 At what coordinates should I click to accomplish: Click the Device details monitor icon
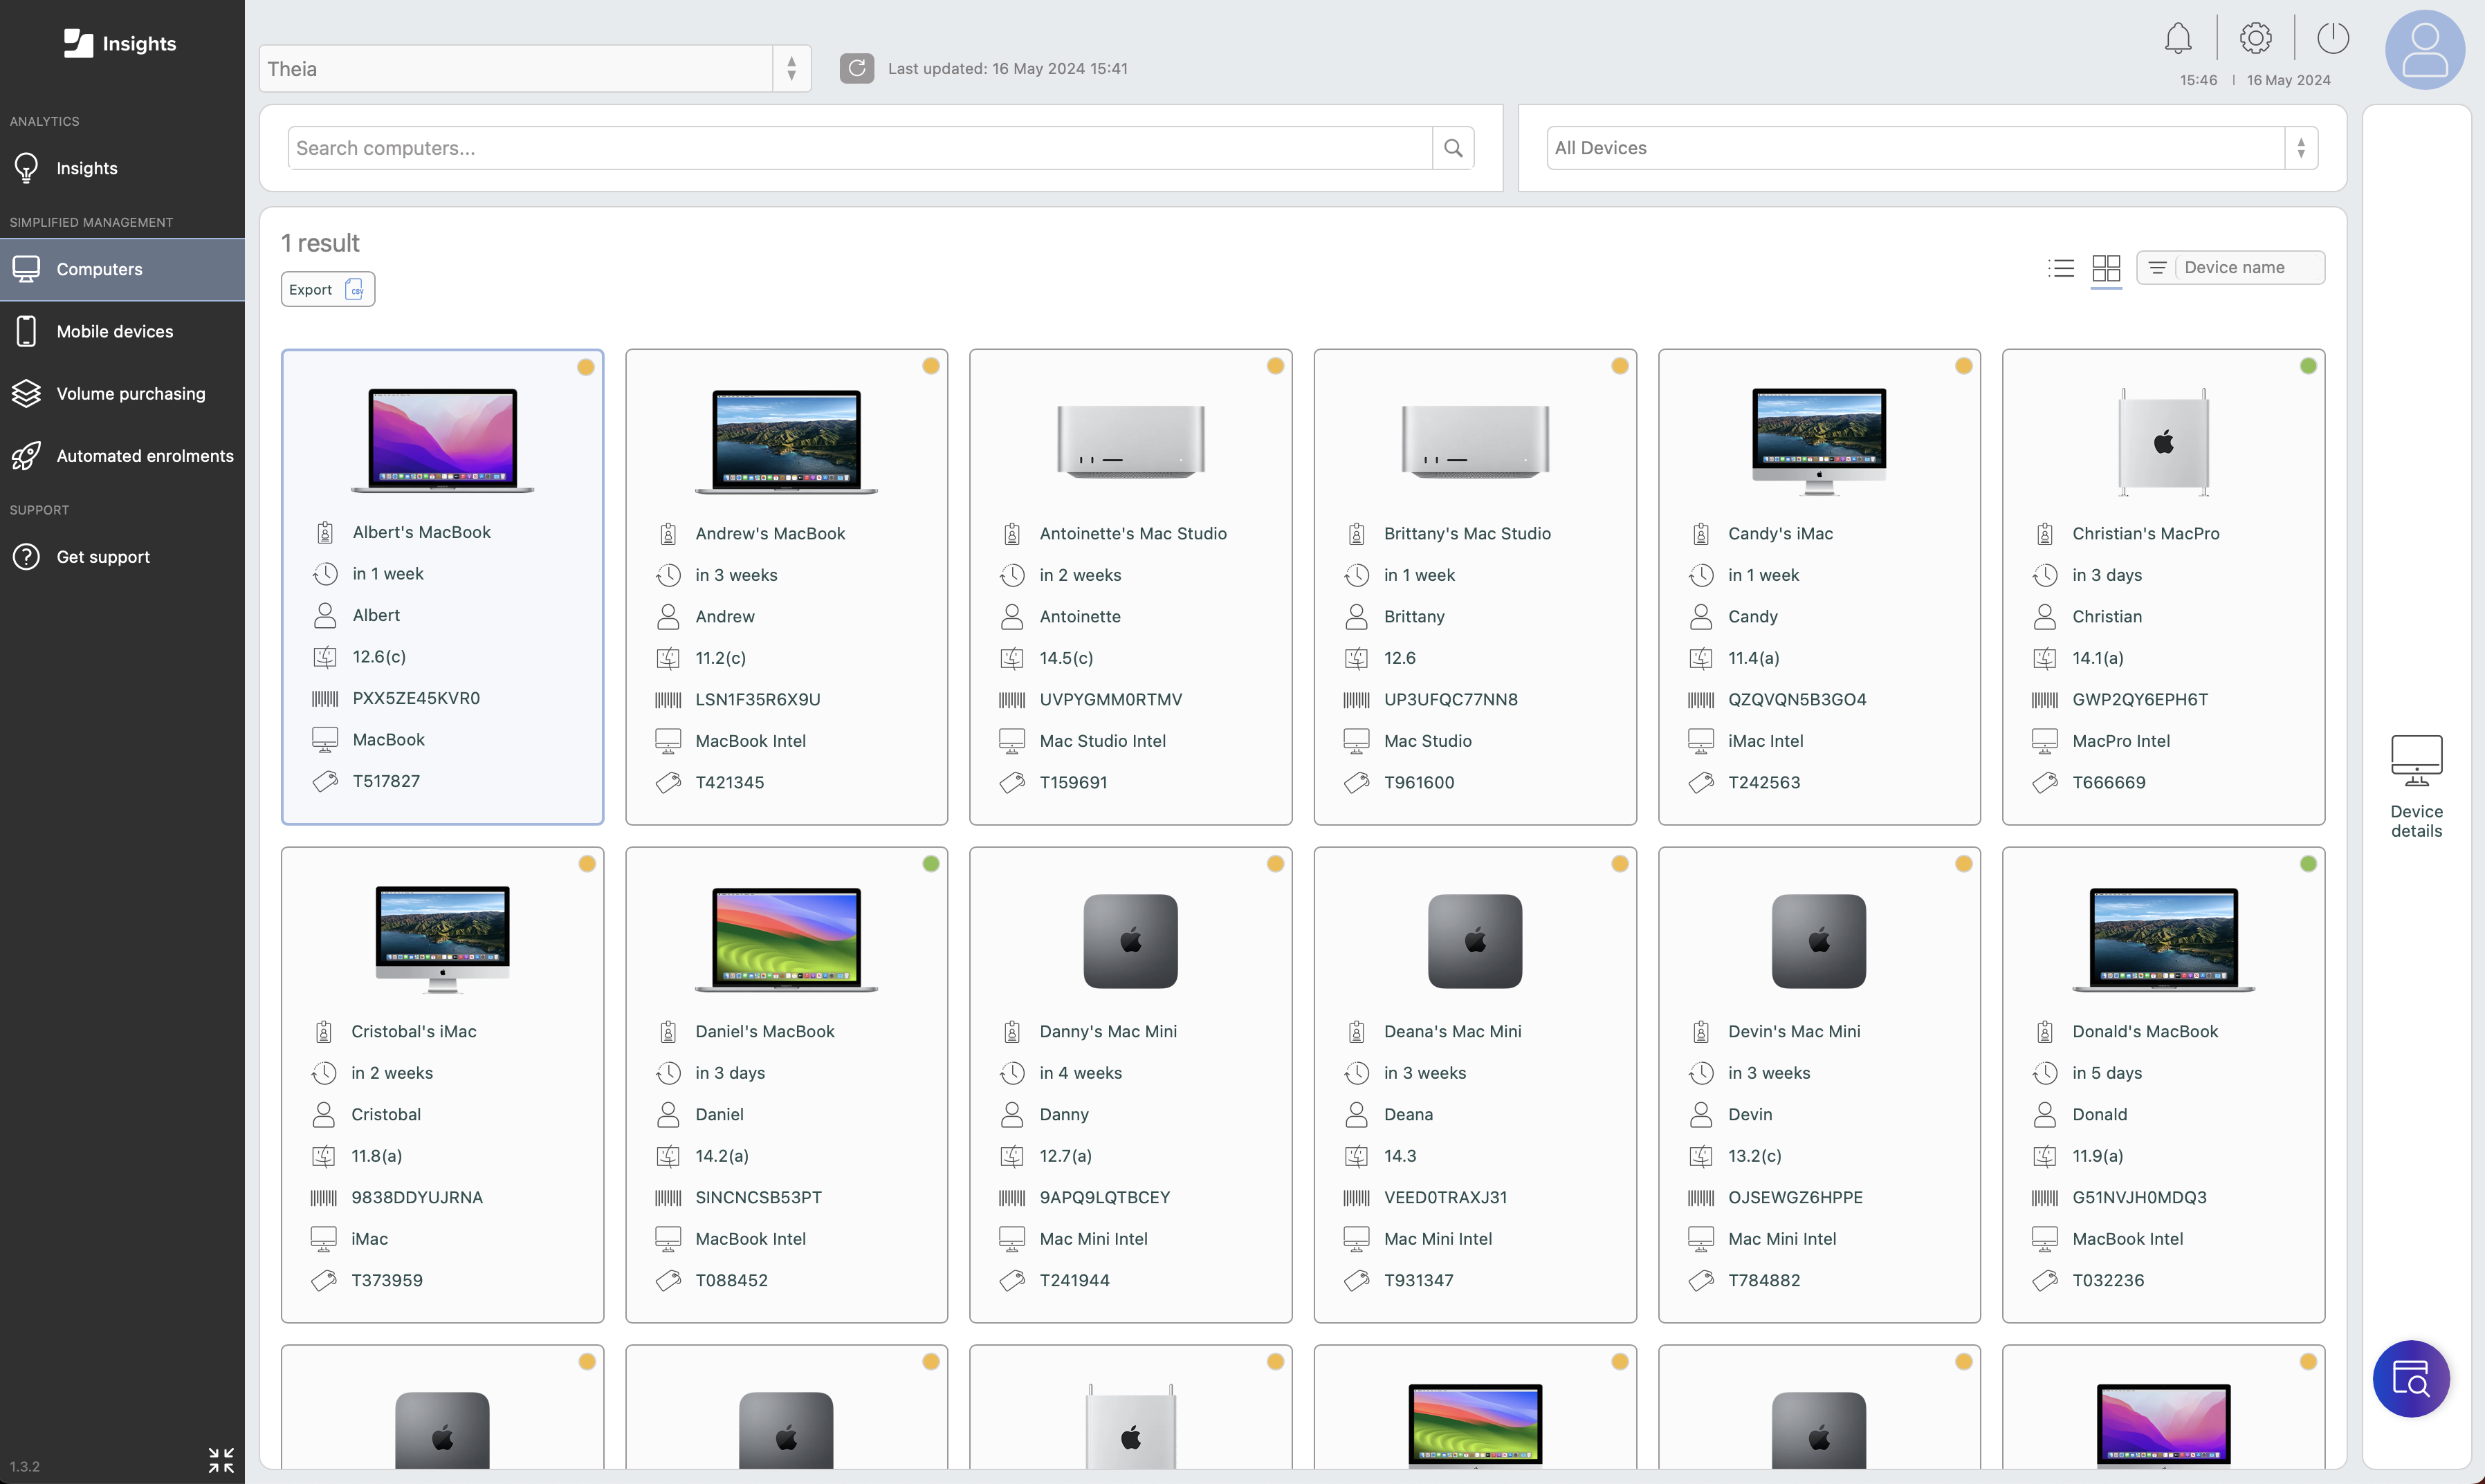click(x=2416, y=760)
